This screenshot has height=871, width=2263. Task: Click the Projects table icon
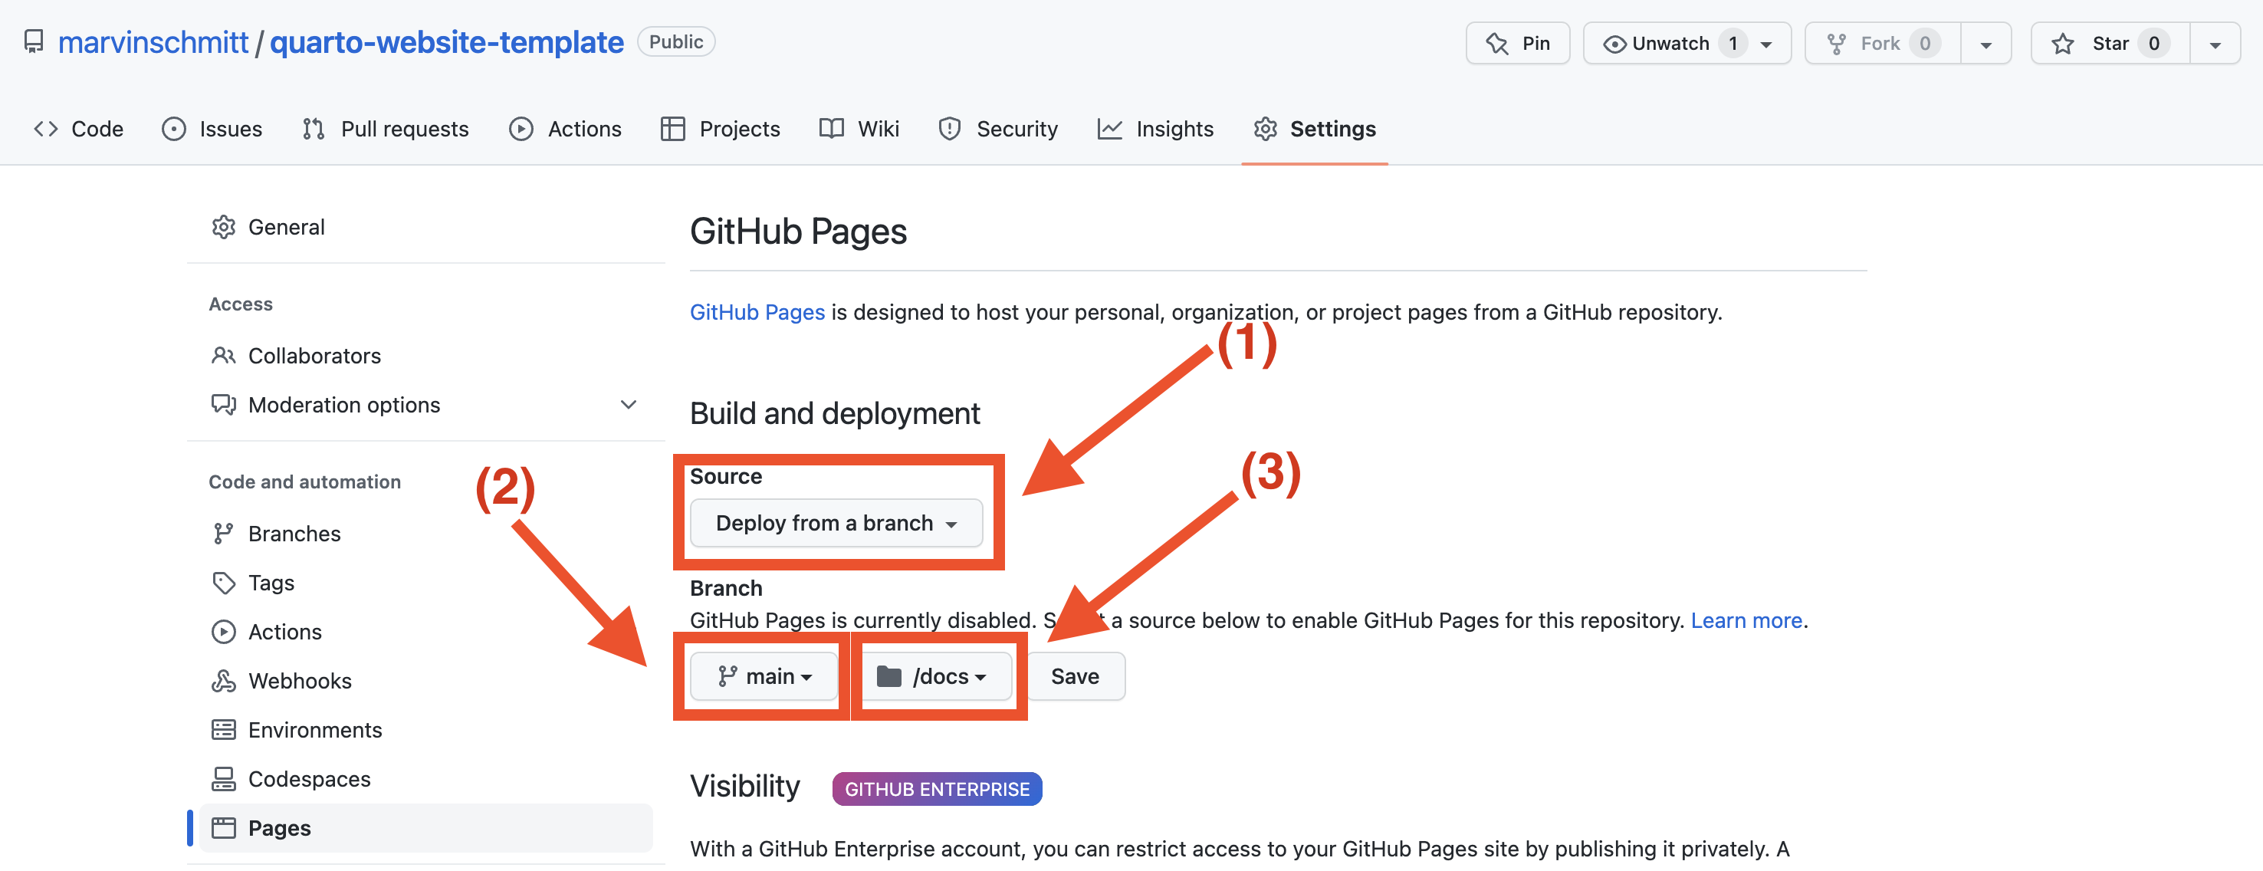673,130
